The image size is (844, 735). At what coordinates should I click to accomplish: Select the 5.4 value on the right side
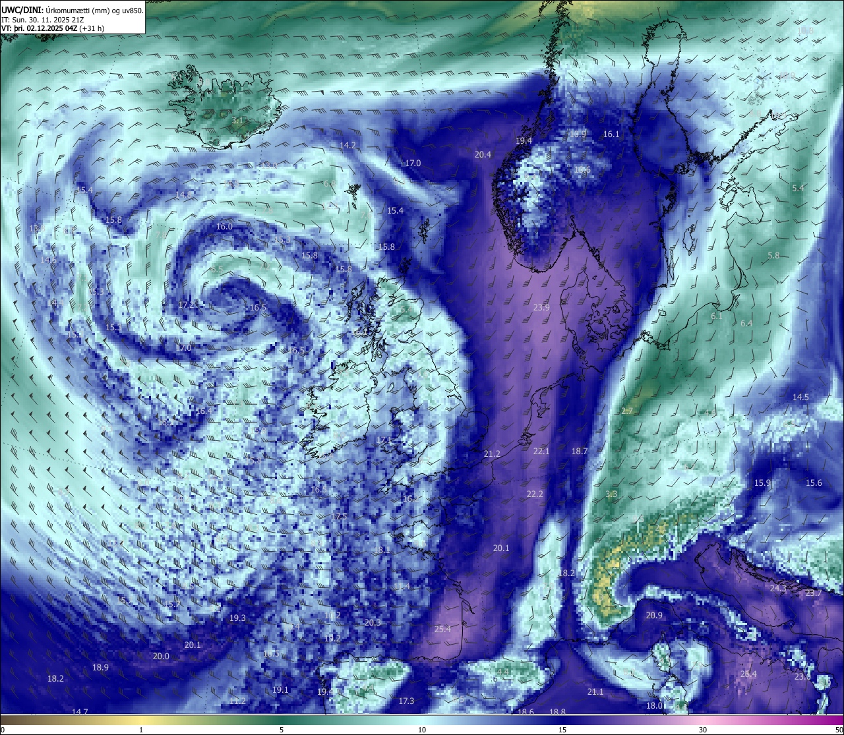pos(798,189)
